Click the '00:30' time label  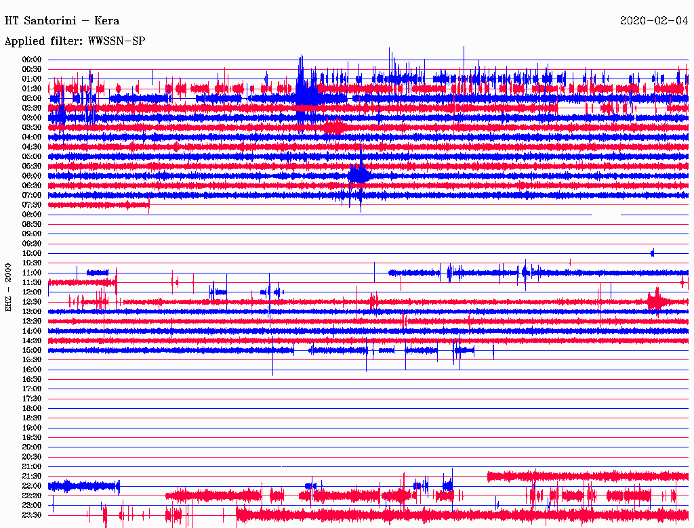[x=32, y=70]
